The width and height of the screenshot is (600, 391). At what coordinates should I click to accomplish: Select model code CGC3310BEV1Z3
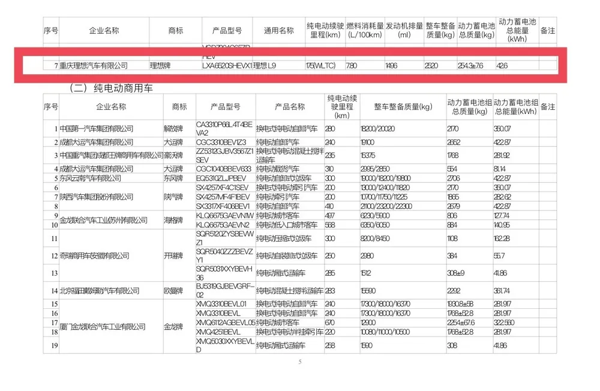coord(221,142)
